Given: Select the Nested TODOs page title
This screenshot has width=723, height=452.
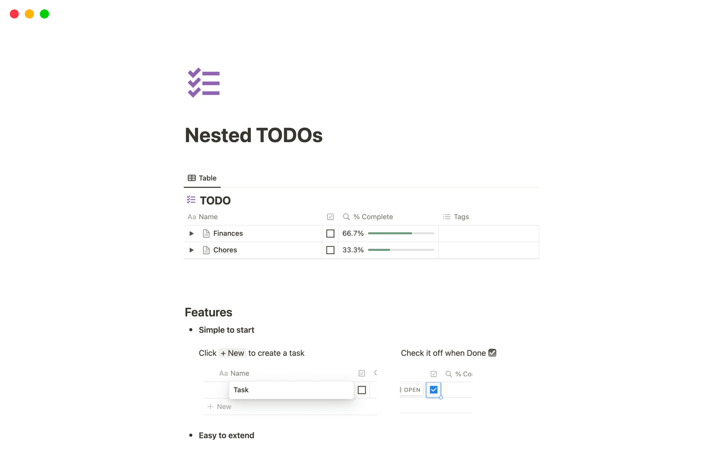Looking at the screenshot, I should (x=253, y=135).
